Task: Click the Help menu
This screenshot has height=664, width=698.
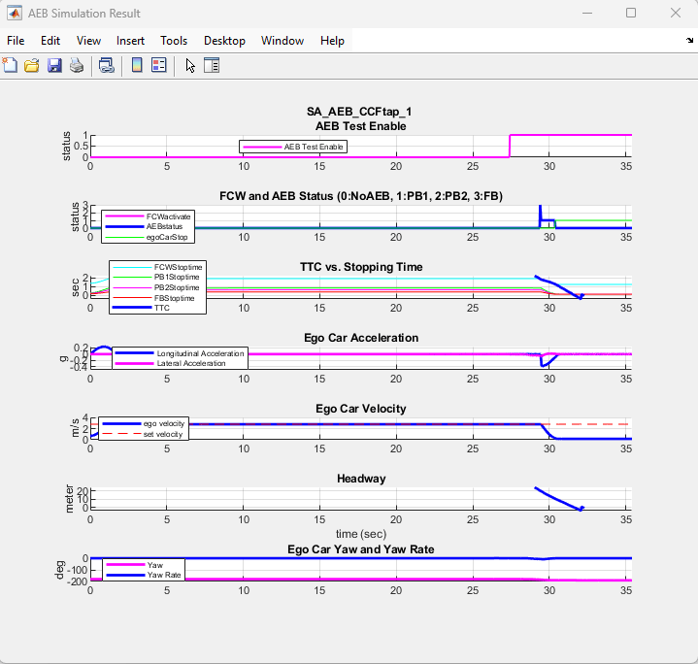Action: pos(332,41)
